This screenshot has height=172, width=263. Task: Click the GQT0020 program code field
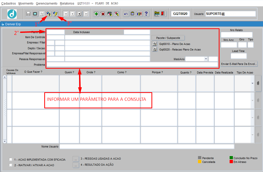[x=180, y=14]
